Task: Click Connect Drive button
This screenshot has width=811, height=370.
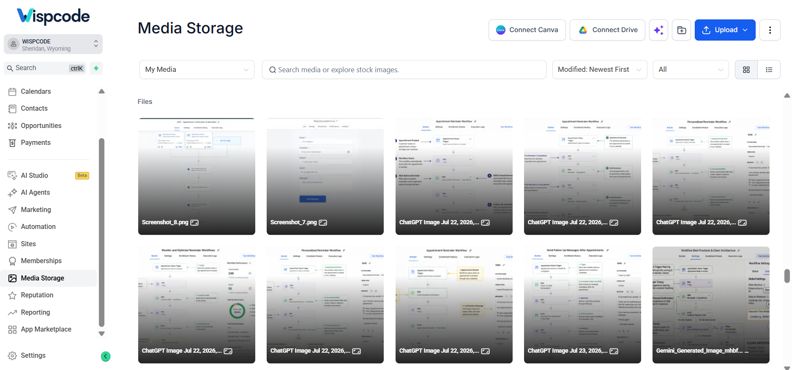Action: coord(607,30)
